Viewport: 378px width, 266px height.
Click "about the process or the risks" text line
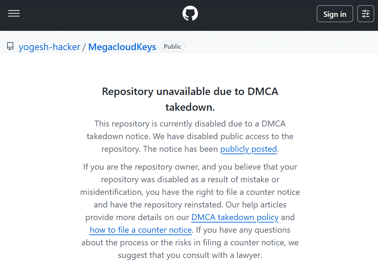click(x=190, y=243)
